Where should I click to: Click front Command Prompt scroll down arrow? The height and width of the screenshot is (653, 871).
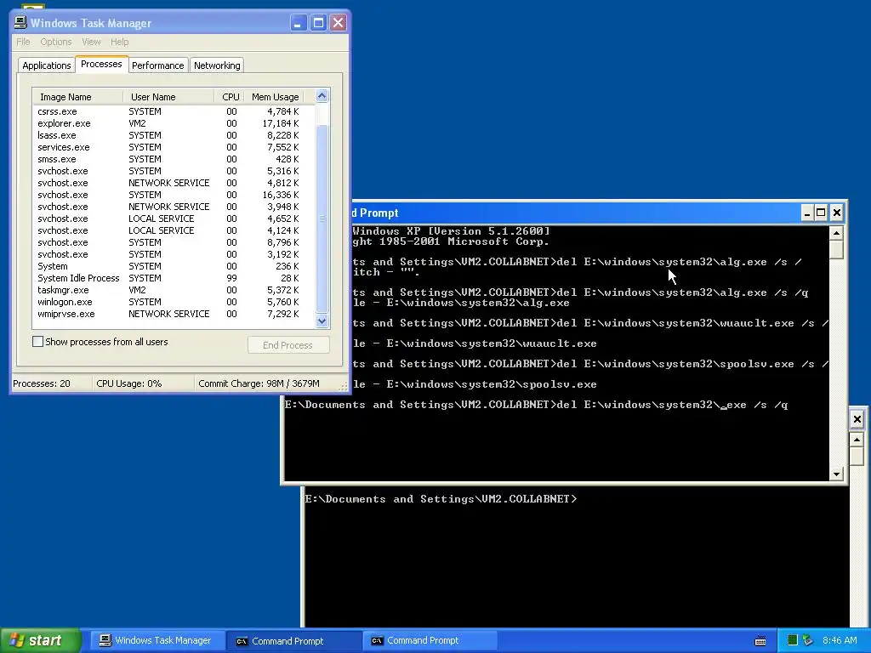(x=837, y=474)
